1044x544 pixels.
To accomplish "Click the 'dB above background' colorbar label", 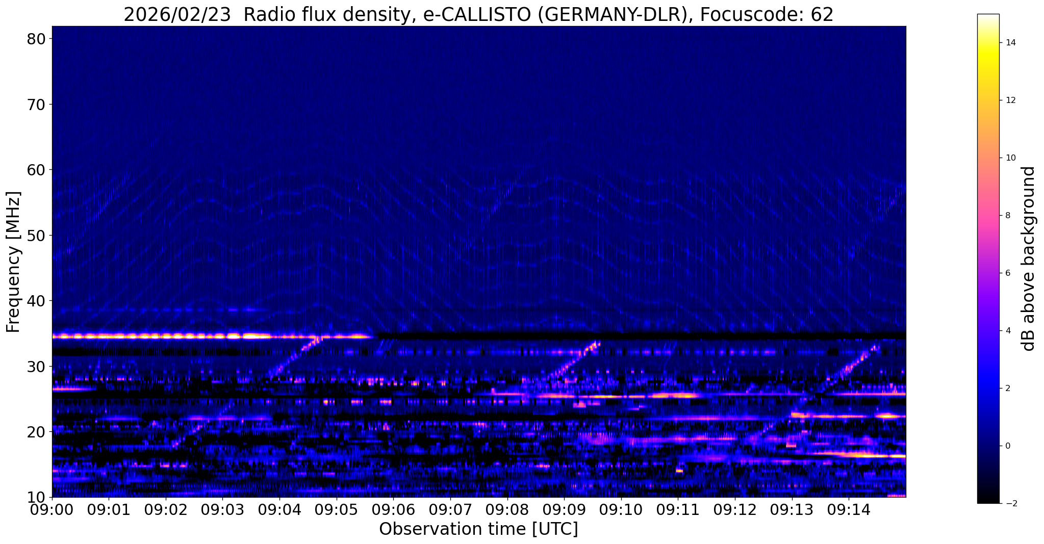I will pyautogui.click(x=1029, y=258).
